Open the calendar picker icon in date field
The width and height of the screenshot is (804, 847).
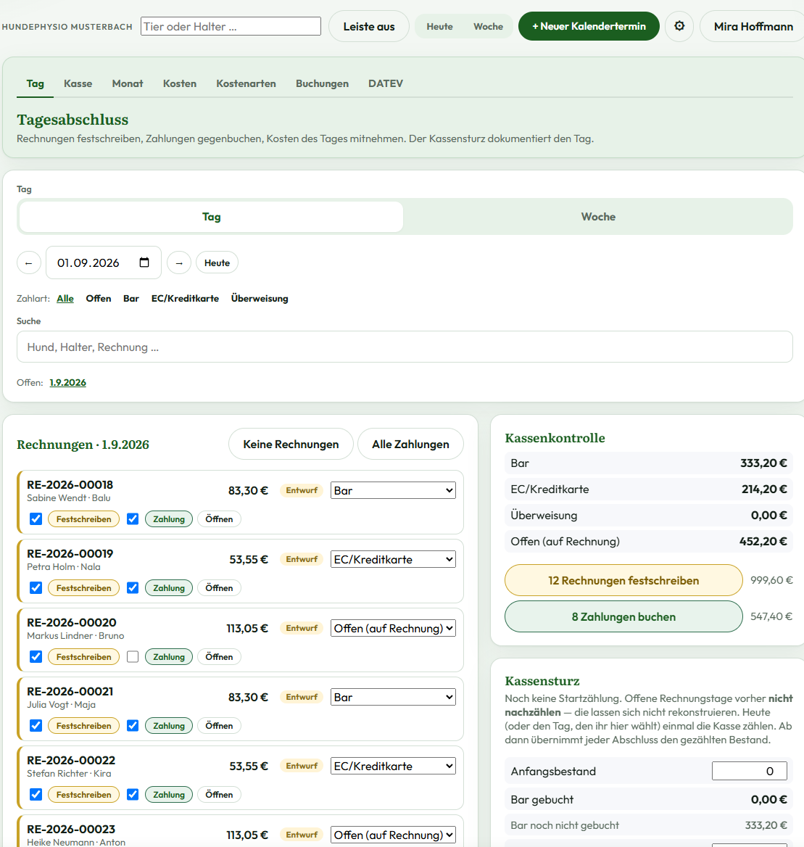point(144,263)
